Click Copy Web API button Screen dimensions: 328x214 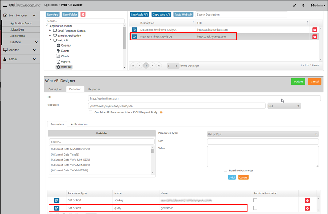point(161,15)
